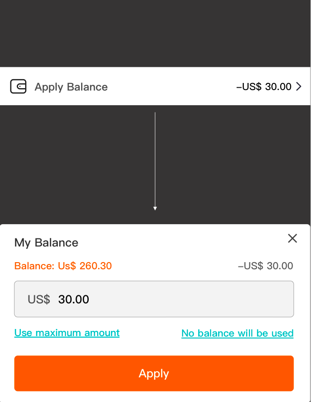Click the underline link on the left of links row

tap(66, 333)
